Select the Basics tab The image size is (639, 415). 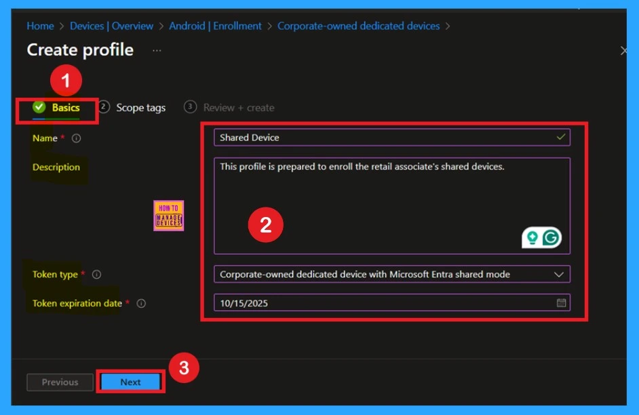(57, 108)
